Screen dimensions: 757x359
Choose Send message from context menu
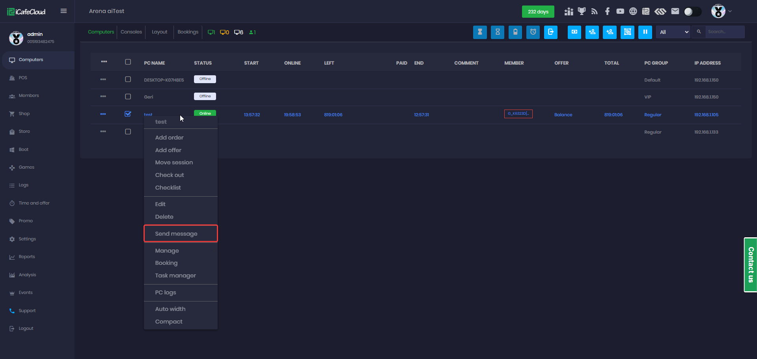point(176,234)
